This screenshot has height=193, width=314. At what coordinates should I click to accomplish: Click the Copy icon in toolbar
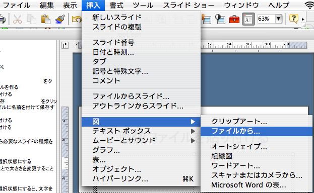pyautogui.click(x=32, y=20)
